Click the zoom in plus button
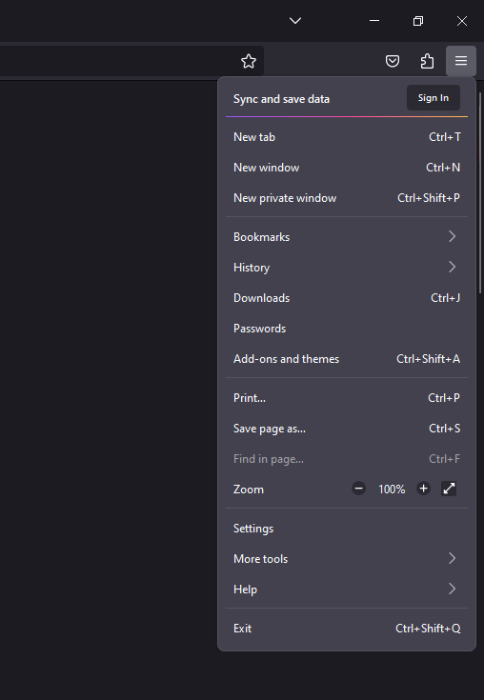The height and width of the screenshot is (700, 484). [424, 489]
